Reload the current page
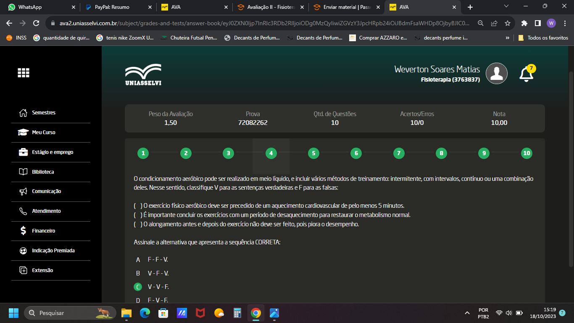Image resolution: width=574 pixels, height=323 pixels. click(36, 23)
